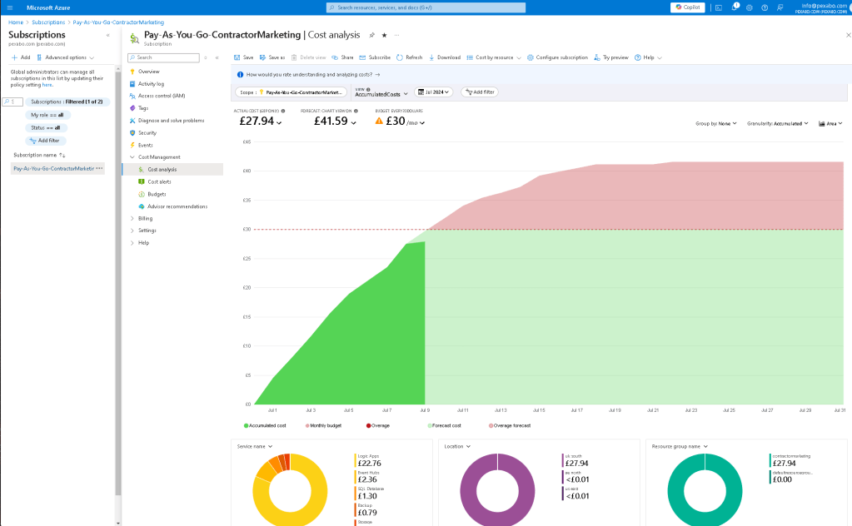Screen dimensions: 852x526
Task: Open Activity log
Action: [151, 84]
